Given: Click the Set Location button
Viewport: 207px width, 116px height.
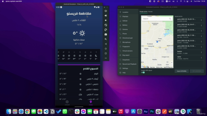Looking at the screenshot, I should [197, 71].
